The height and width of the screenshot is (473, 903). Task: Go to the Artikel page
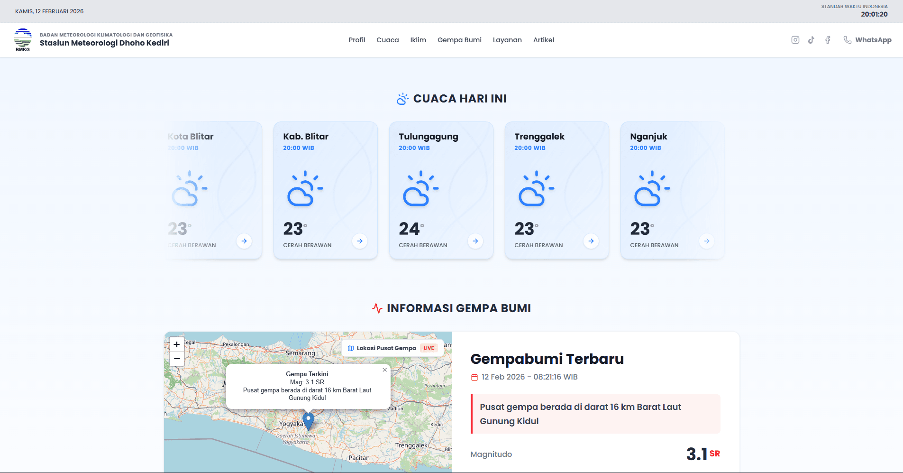coord(544,40)
